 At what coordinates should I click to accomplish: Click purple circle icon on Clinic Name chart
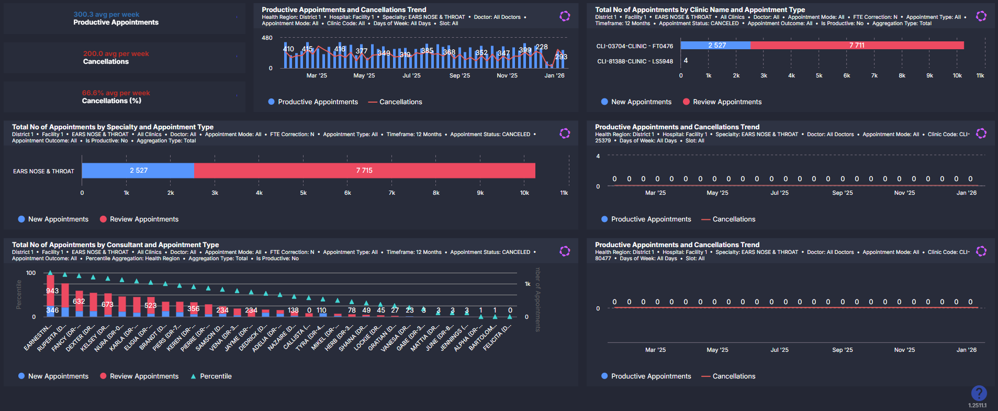tap(981, 16)
